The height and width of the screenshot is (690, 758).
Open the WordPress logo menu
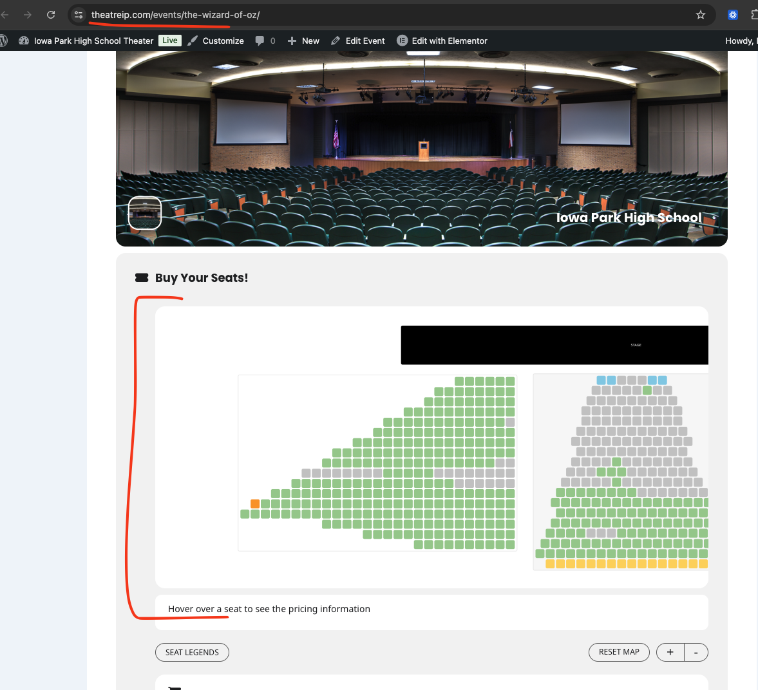click(x=3, y=41)
